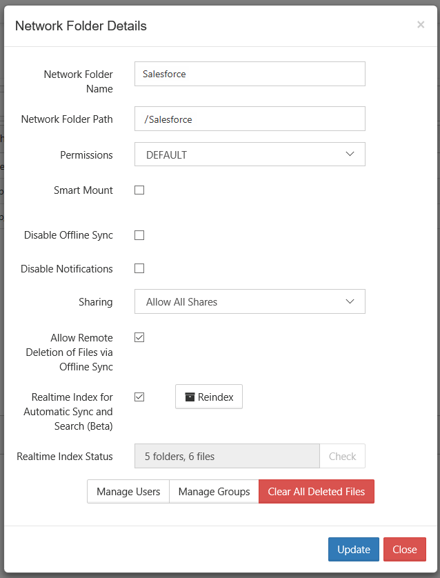
Task: Open the Manage Groups panel
Action: 214,491
